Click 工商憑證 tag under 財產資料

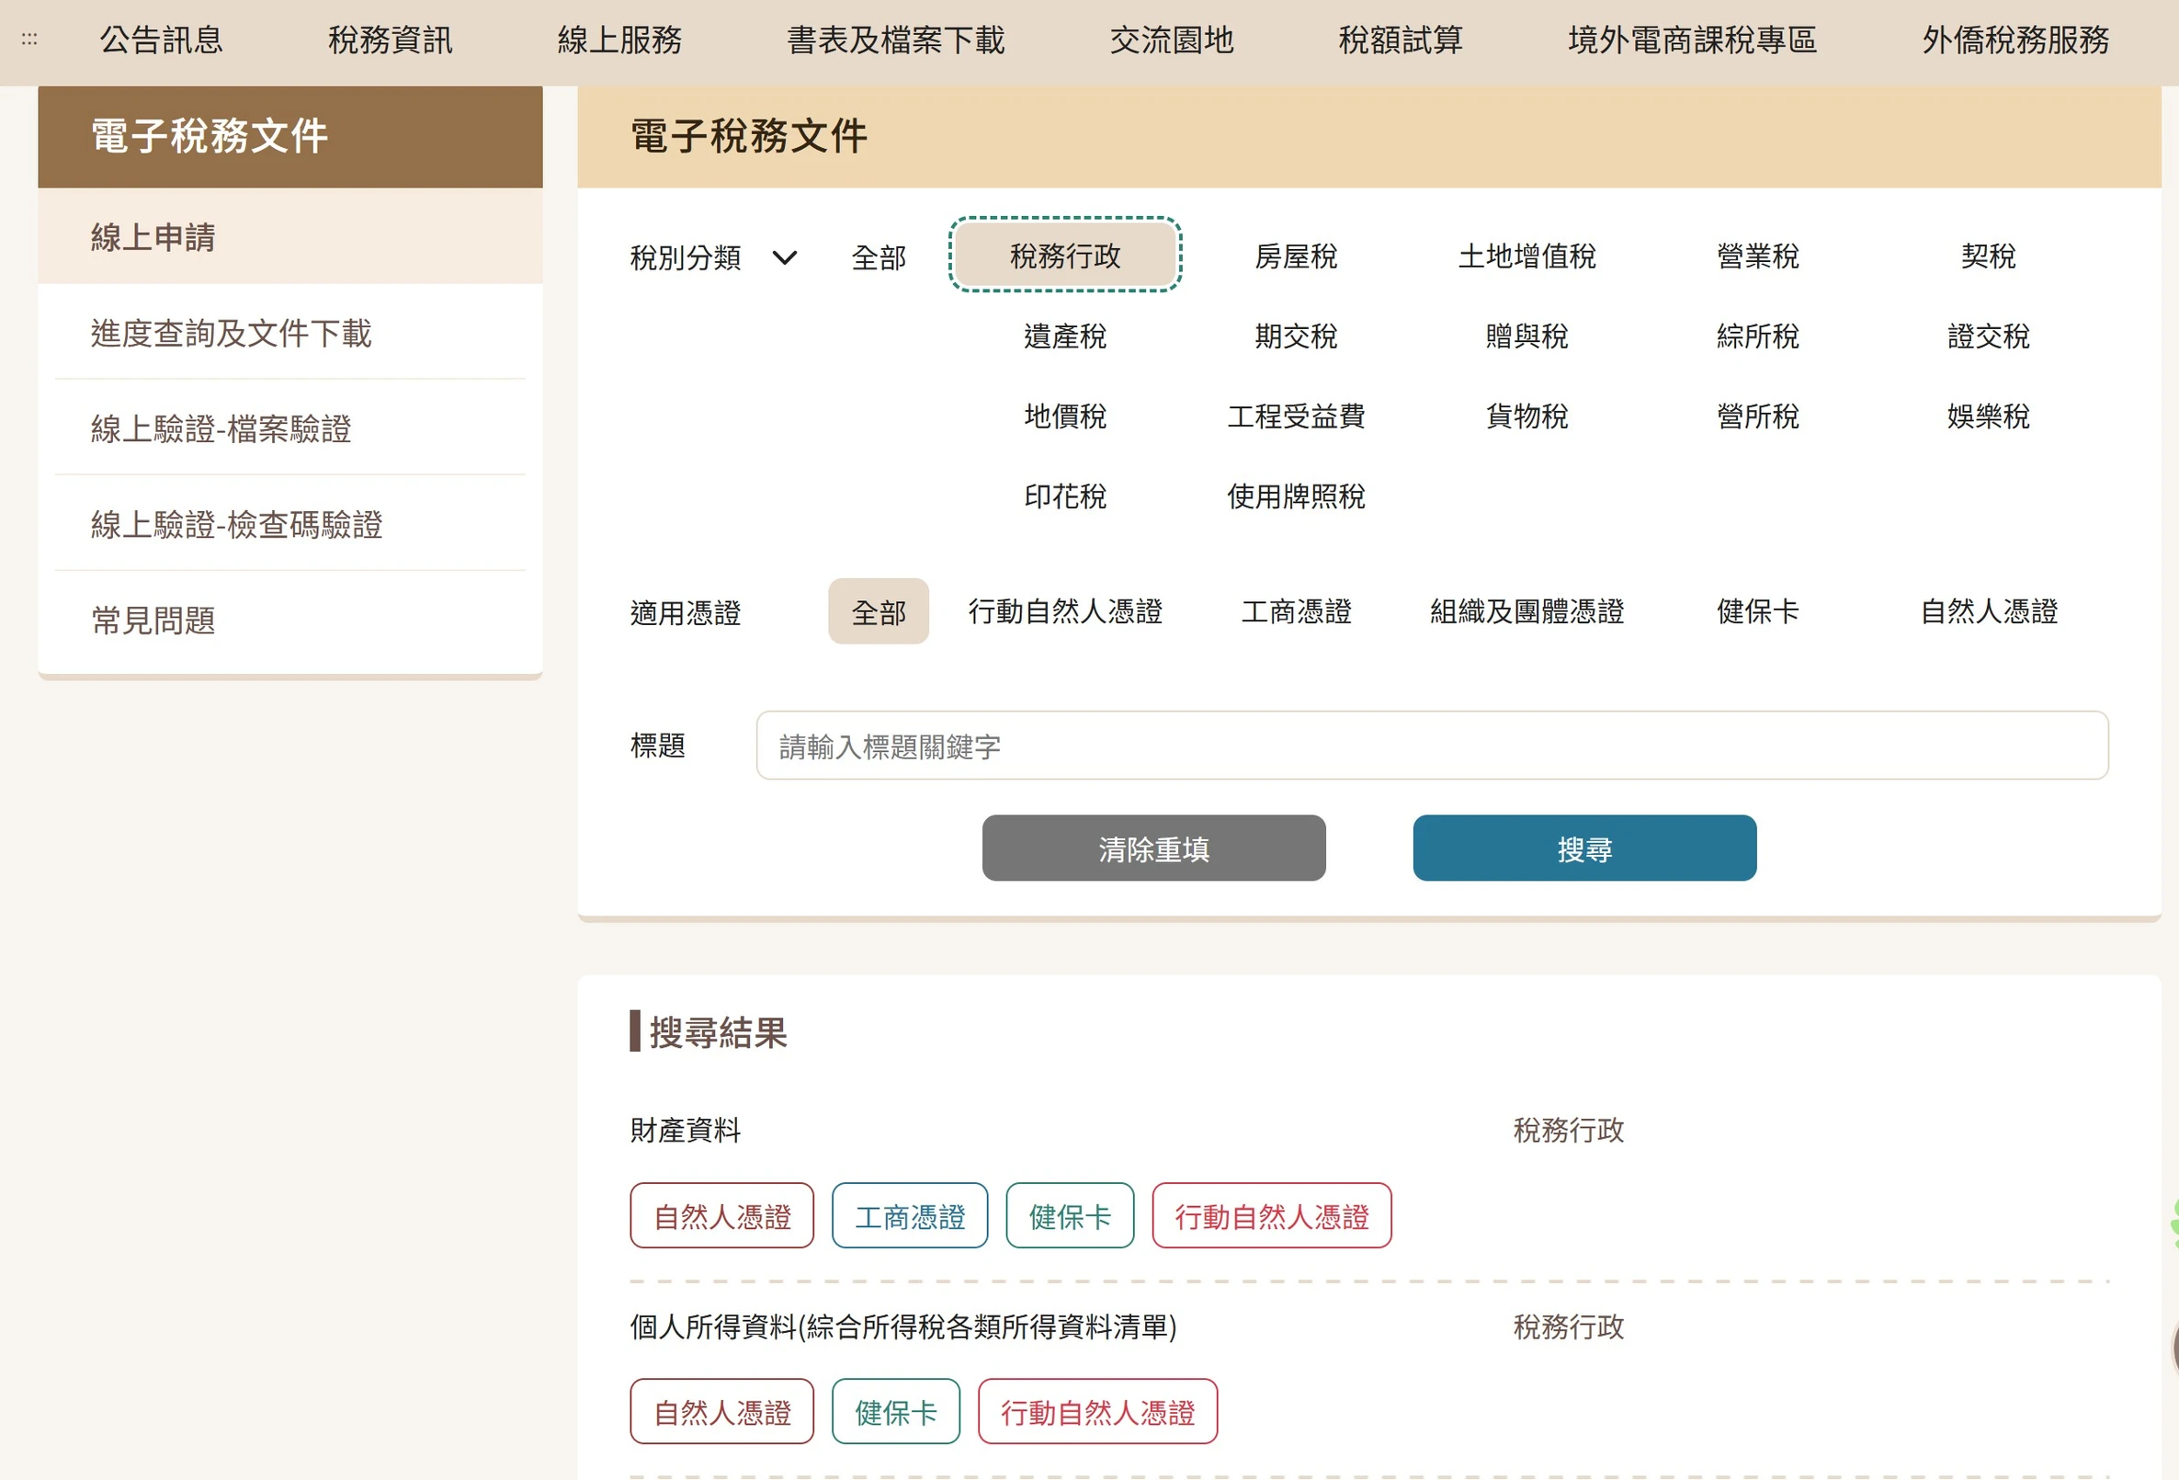pyautogui.click(x=909, y=1216)
